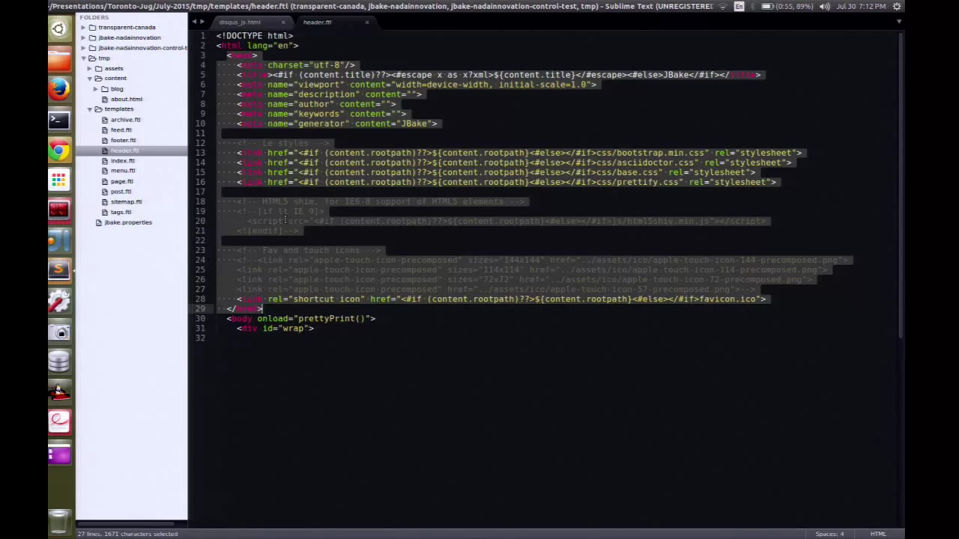959x539 pixels.
Task: Expand the blog folder
Action: click(96, 89)
